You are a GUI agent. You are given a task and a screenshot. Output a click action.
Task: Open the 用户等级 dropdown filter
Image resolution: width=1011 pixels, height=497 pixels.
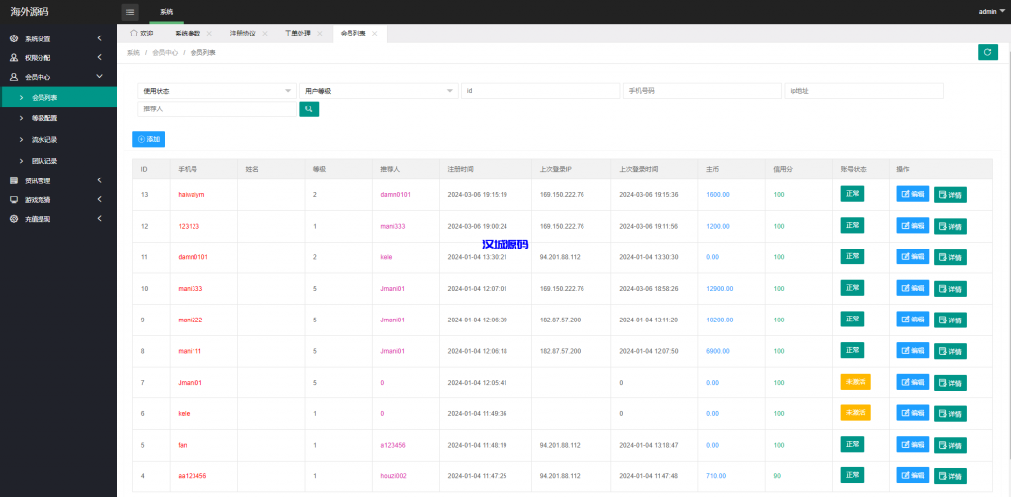(379, 91)
